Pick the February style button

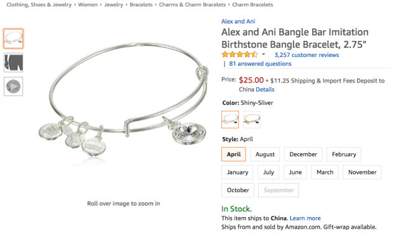pyautogui.click(x=344, y=154)
